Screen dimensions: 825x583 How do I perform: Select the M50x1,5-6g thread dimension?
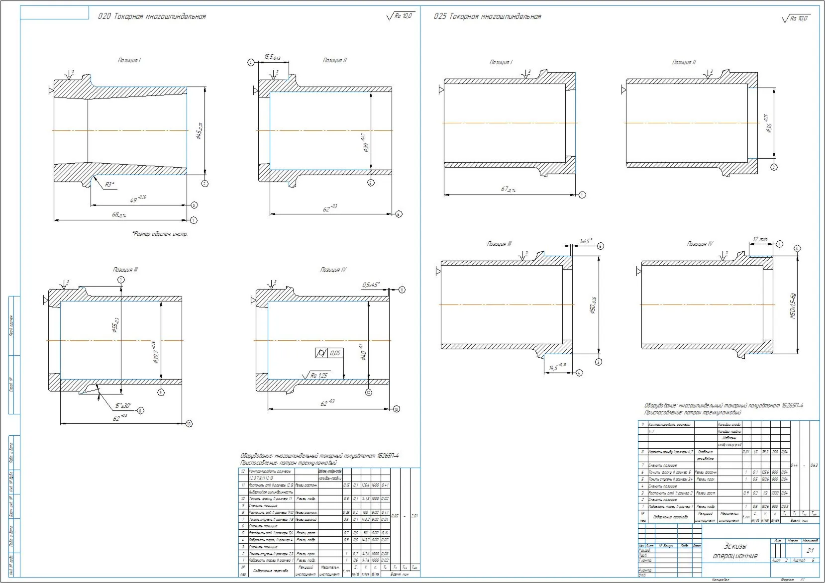click(793, 305)
